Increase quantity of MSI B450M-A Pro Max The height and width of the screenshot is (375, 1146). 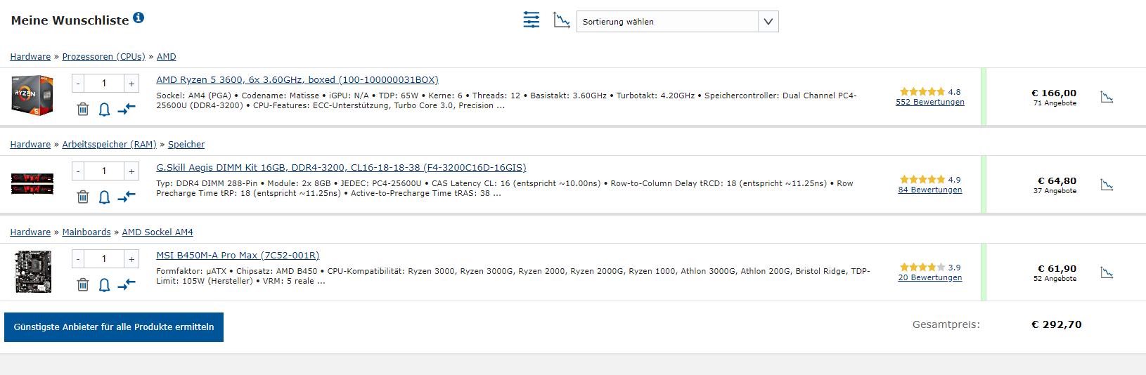pos(131,259)
